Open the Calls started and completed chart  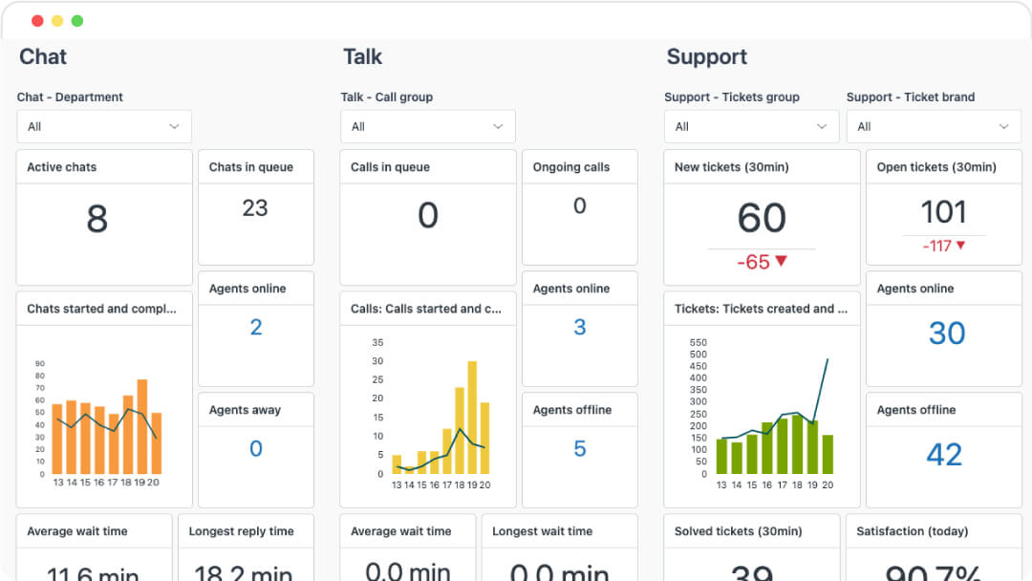[x=427, y=411]
